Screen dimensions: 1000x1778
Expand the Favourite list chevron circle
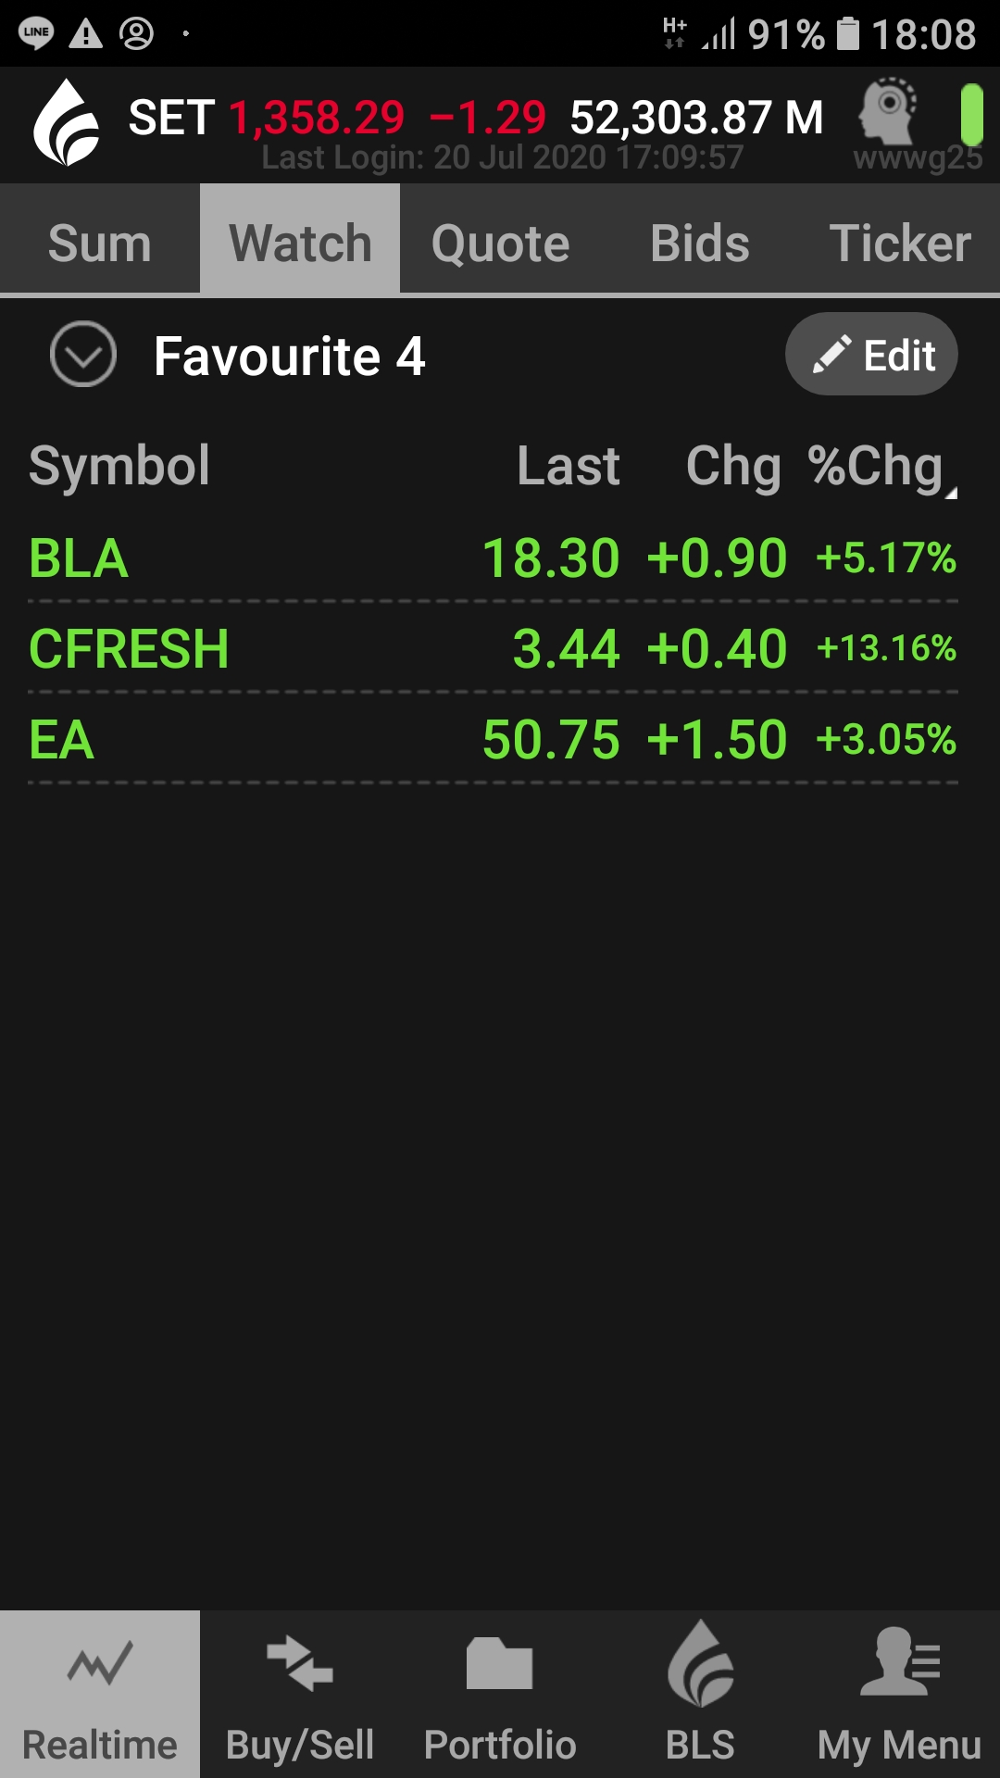83,355
